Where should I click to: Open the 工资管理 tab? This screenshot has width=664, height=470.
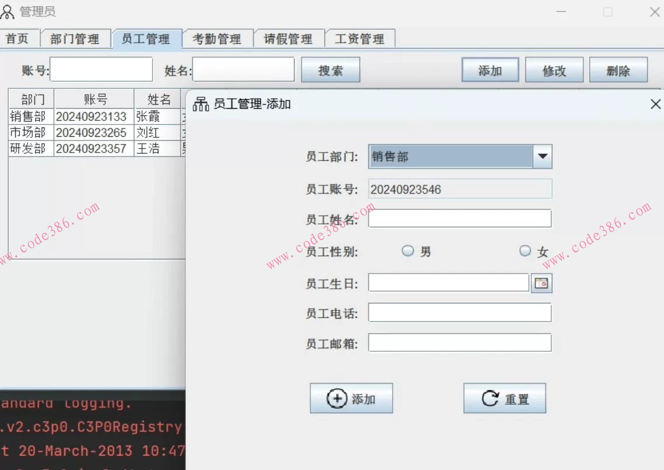(360, 39)
